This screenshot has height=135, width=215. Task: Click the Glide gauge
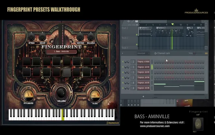pos(95,95)
